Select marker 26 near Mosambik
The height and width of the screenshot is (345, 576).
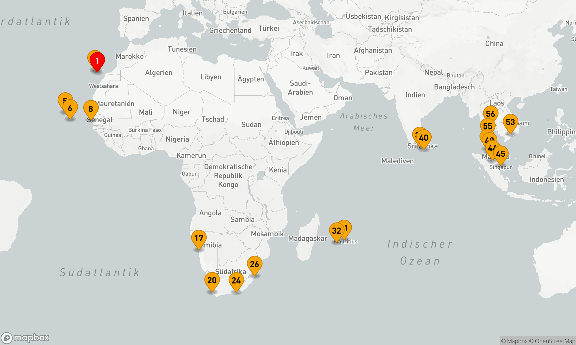click(x=254, y=264)
